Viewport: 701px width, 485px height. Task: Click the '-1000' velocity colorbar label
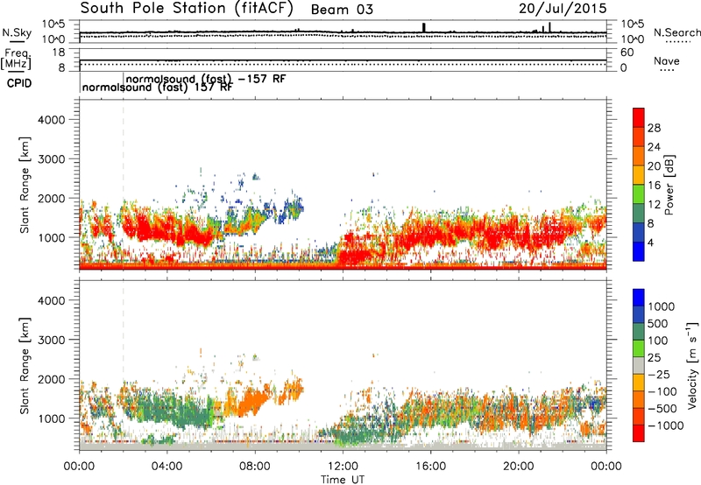(665, 425)
